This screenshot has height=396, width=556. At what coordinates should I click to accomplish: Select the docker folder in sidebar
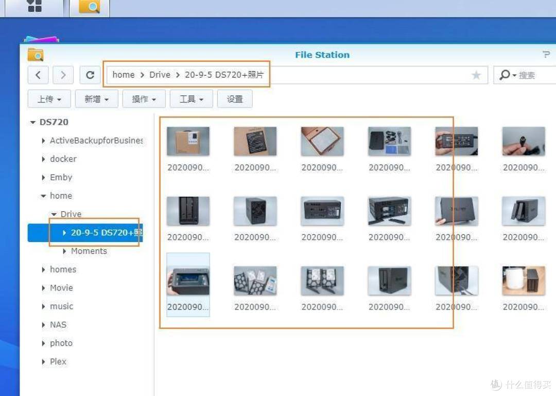[x=63, y=159]
